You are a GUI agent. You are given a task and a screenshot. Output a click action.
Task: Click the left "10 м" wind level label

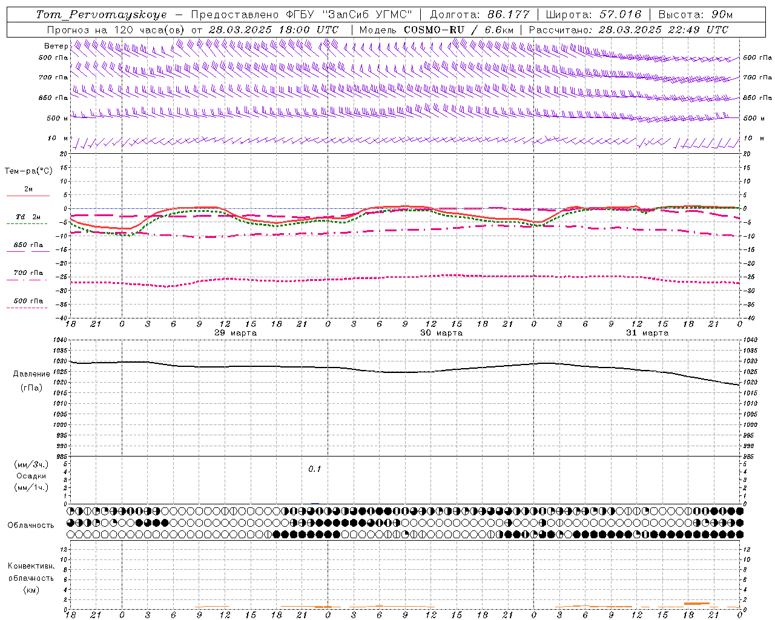[x=58, y=138]
